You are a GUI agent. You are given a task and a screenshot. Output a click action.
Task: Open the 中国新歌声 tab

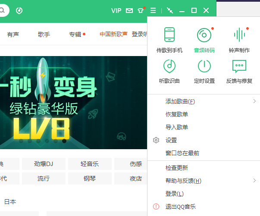(113, 34)
